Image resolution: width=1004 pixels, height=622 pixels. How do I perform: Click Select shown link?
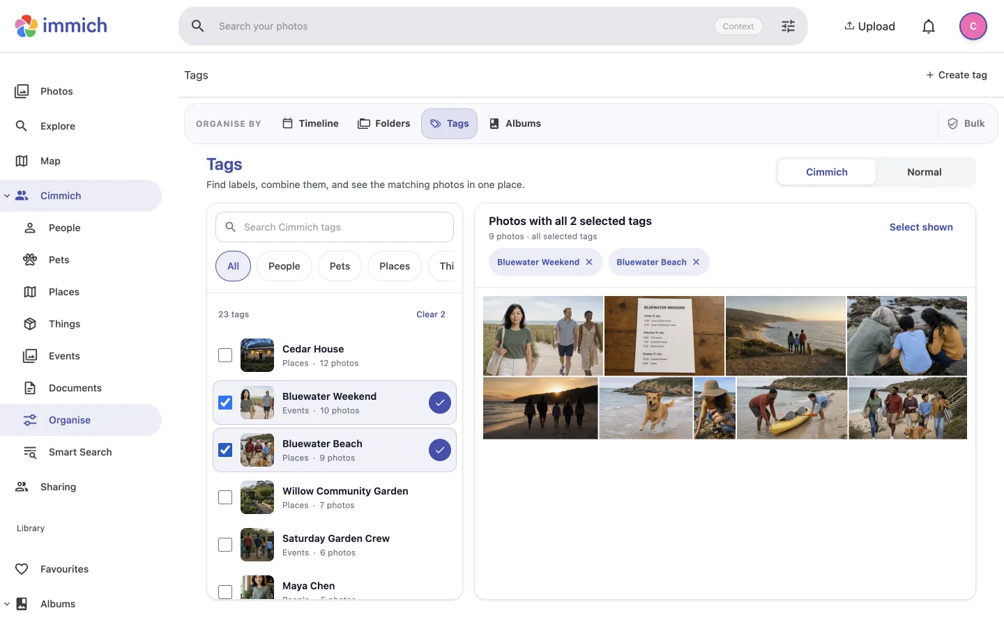click(x=921, y=227)
